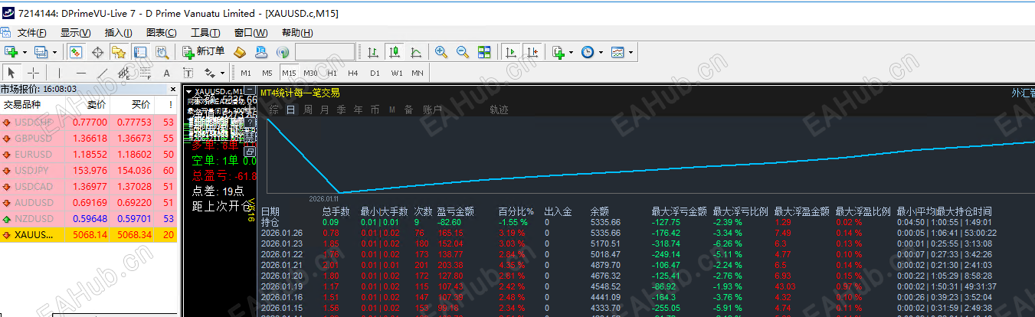Viewport: 1035px width, 317px height.
Task: Toggle the Data Window crosshair-circle icon
Action: tap(97, 52)
